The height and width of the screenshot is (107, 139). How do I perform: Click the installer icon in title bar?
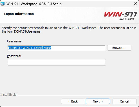click(x=3, y=4)
